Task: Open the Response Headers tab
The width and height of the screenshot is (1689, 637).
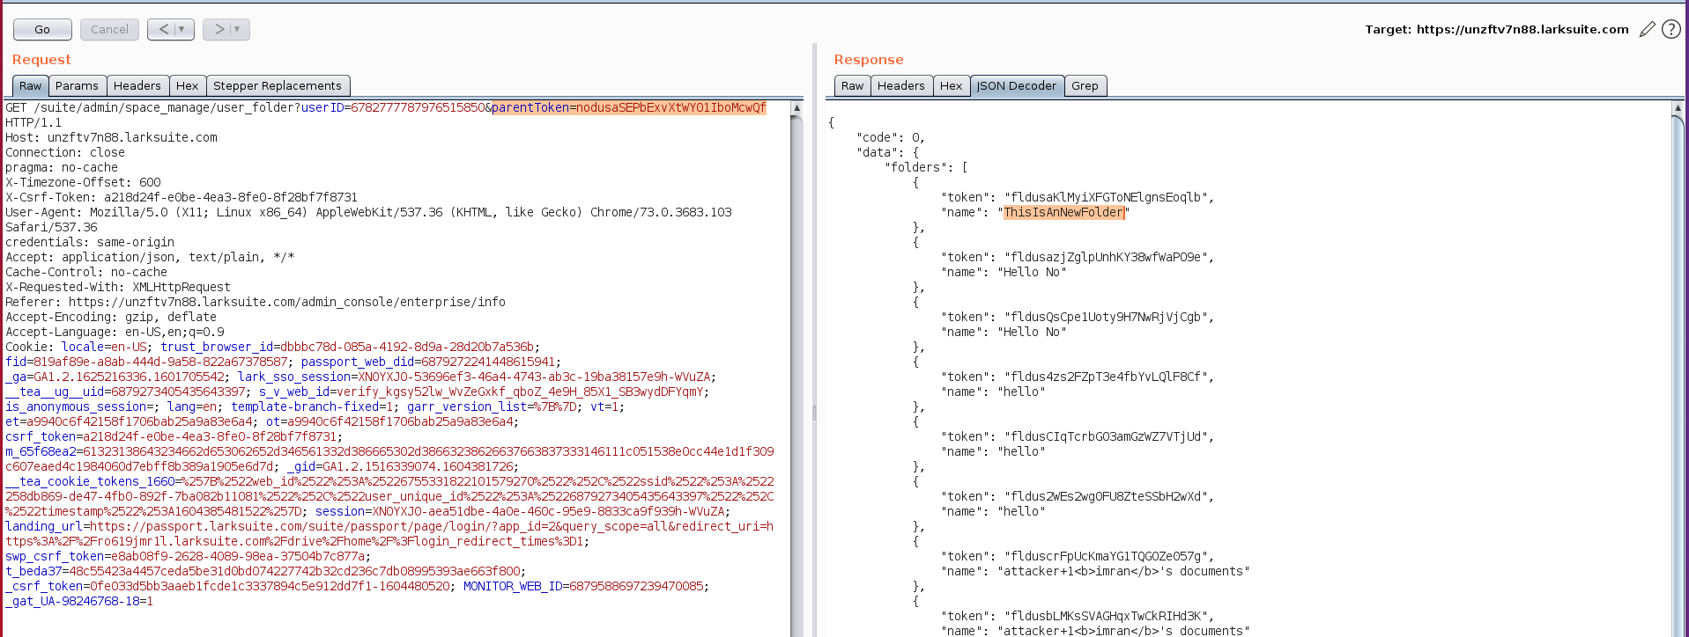Action: [900, 86]
